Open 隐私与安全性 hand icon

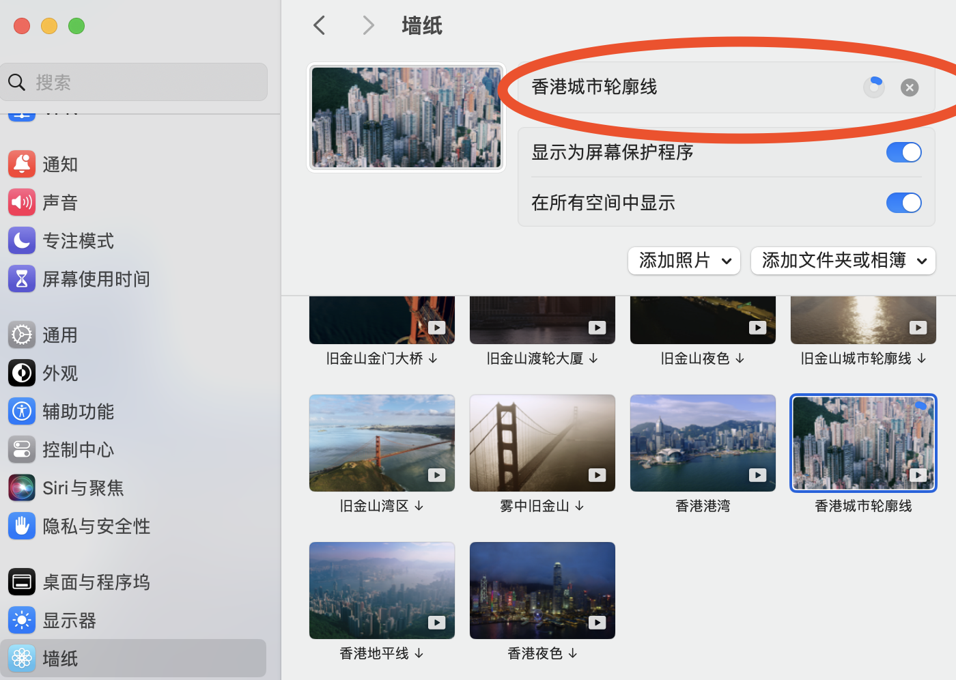click(x=22, y=526)
